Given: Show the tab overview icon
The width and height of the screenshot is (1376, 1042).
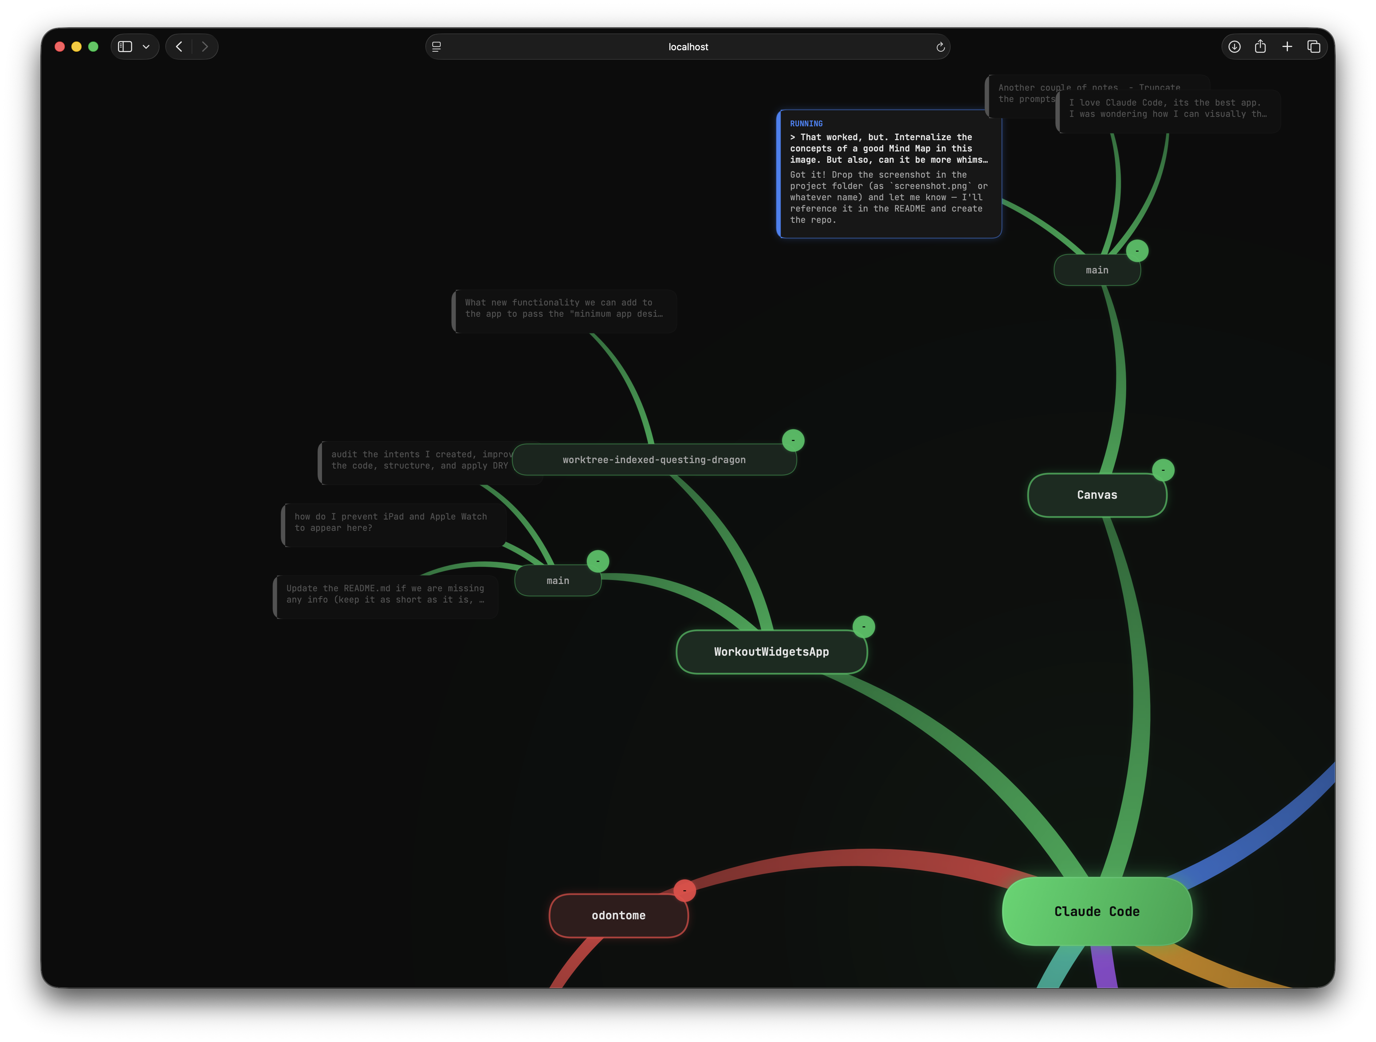Looking at the screenshot, I should [1313, 47].
